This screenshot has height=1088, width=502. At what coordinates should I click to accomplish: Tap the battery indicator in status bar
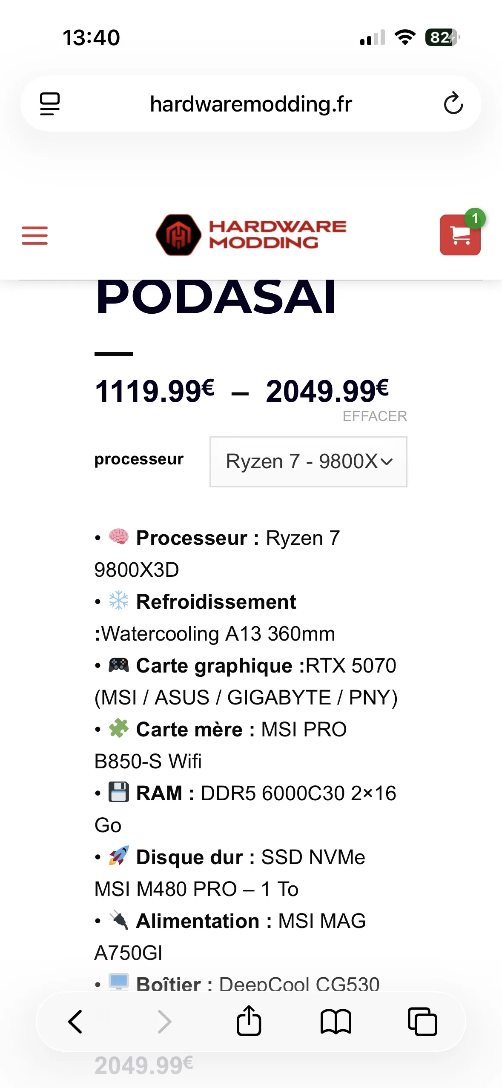[442, 37]
